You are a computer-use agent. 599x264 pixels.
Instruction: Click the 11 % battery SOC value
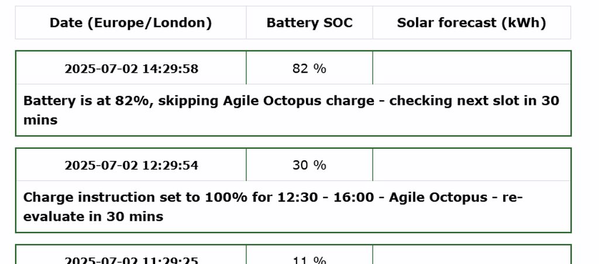tap(309, 260)
